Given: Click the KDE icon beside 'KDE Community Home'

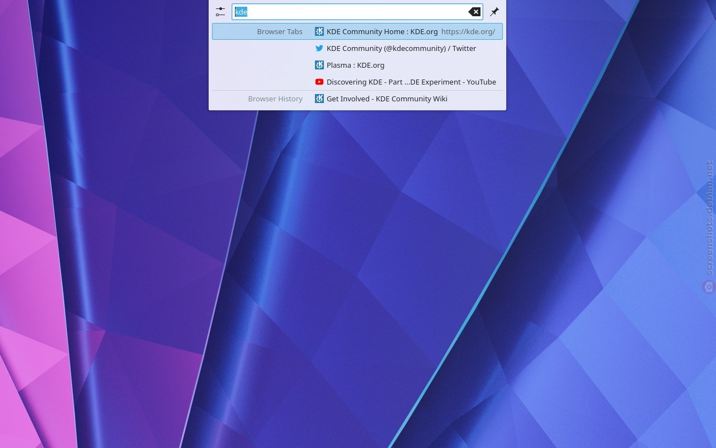Looking at the screenshot, I should point(319,31).
